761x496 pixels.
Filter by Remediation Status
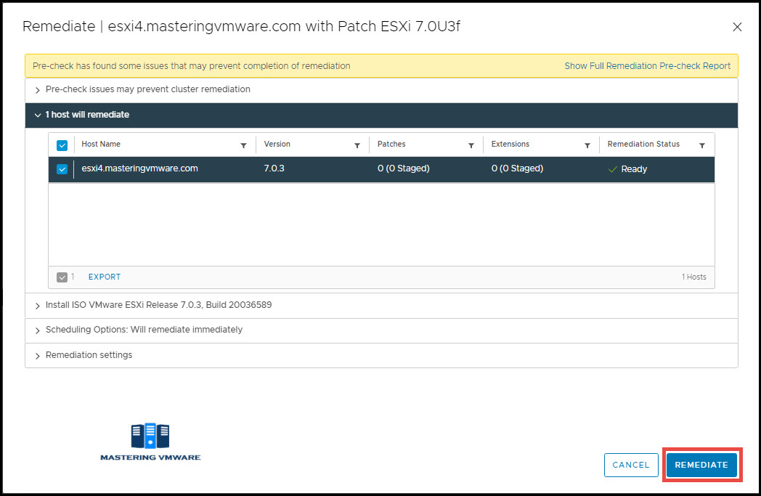point(701,145)
